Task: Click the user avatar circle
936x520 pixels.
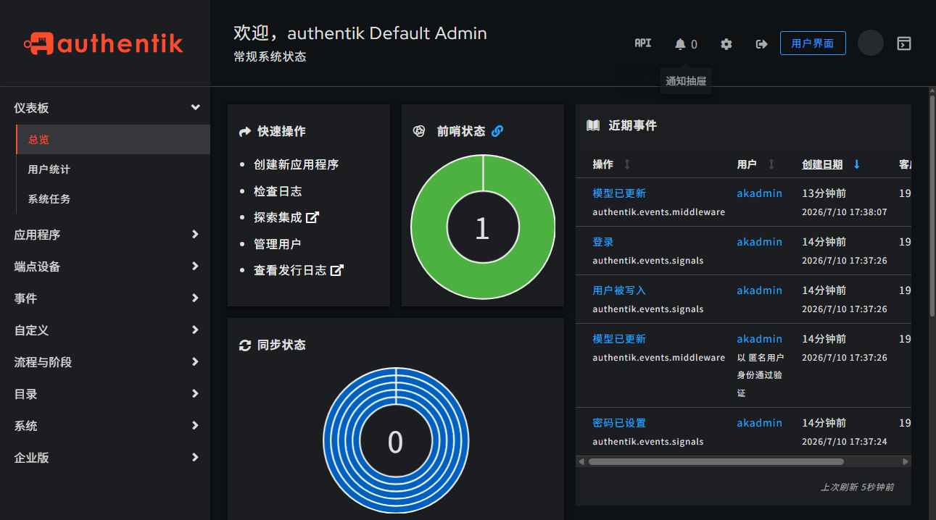Action: (871, 43)
